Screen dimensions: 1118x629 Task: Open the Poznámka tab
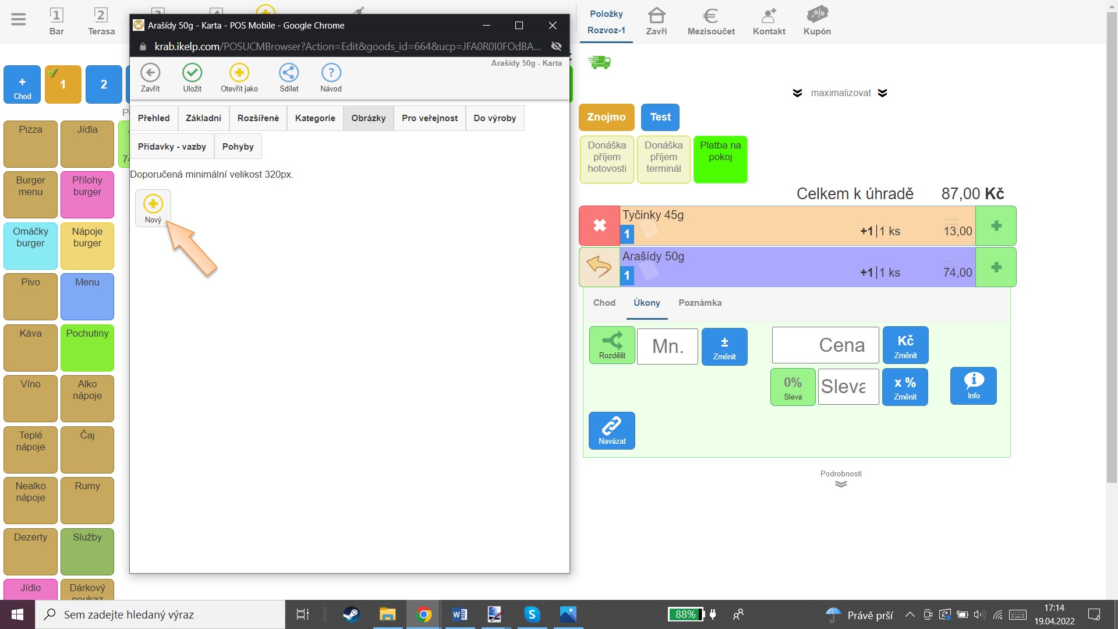[699, 303]
